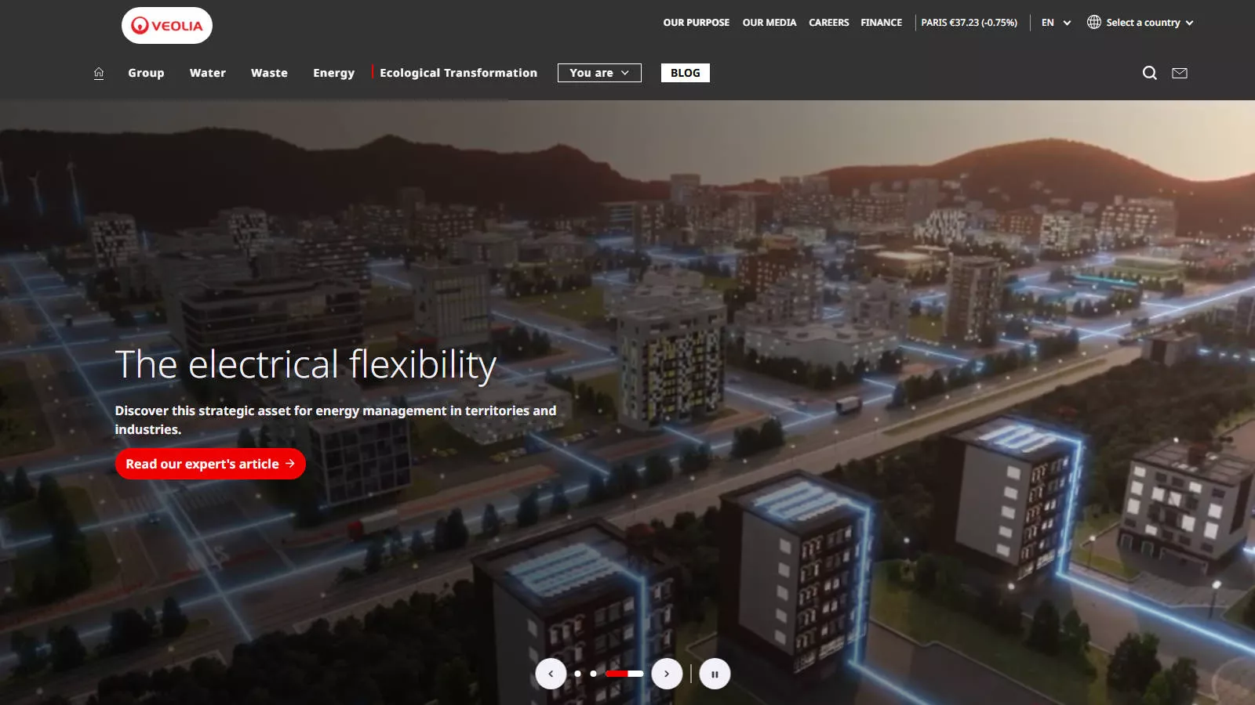Click Read our expert's article button
Viewport: 1255px width, 705px height.
(x=210, y=464)
